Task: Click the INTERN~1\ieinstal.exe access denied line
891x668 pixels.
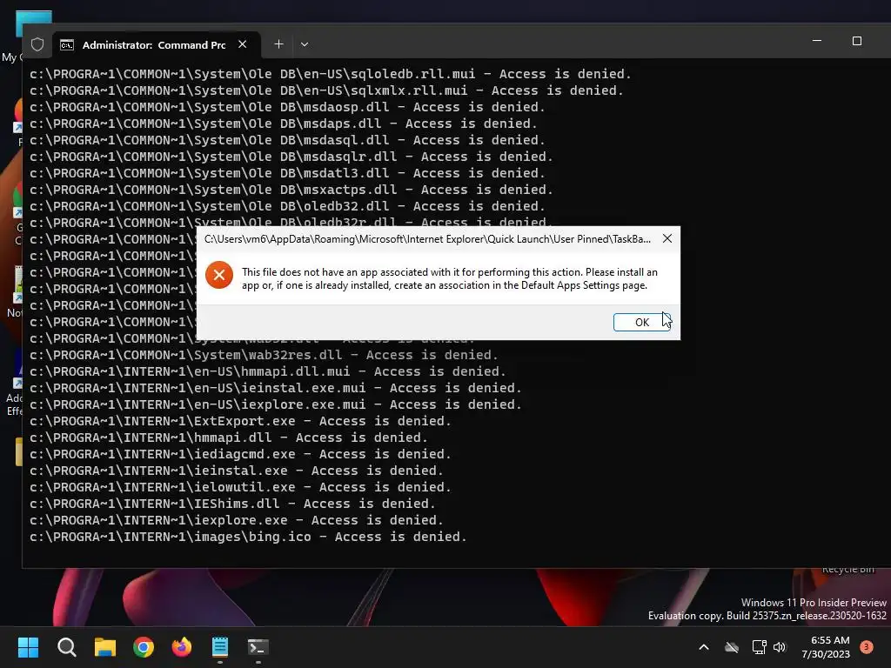Action: (237, 471)
